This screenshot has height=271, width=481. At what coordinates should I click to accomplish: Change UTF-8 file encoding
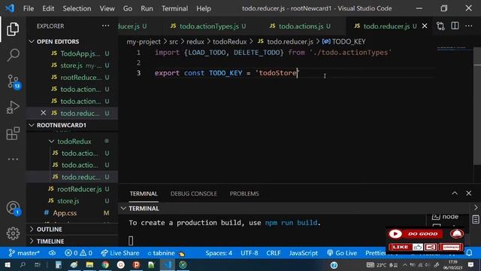[x=249, y=253]
